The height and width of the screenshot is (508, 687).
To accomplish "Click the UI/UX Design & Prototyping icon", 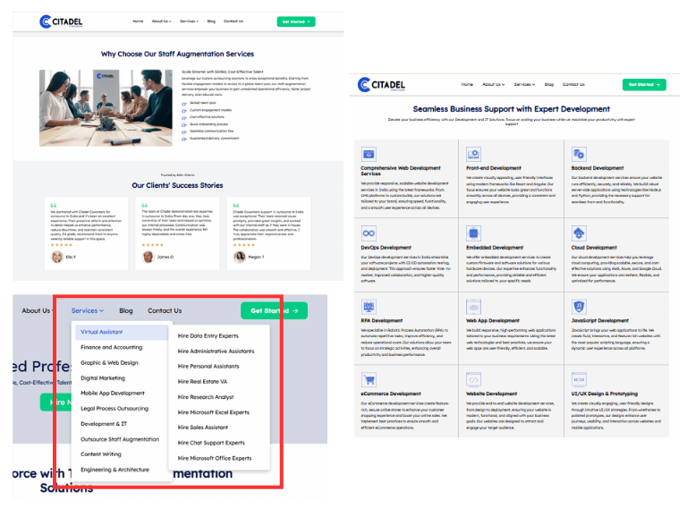I will 579,380.
